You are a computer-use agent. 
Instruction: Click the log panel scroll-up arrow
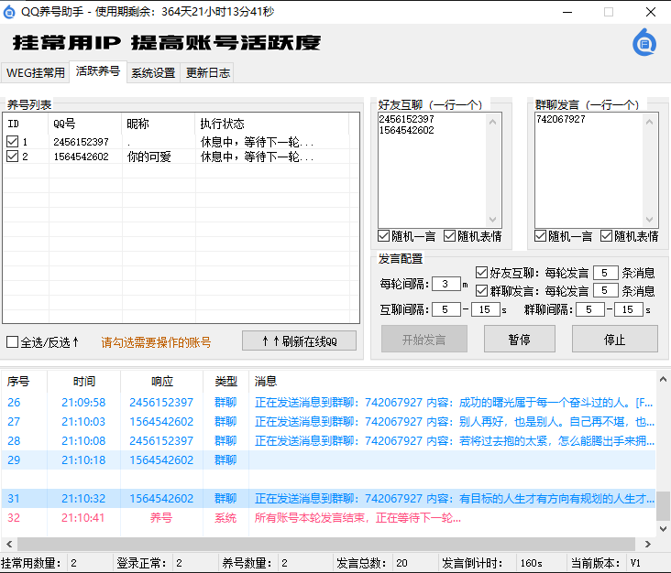coord(663,379)
